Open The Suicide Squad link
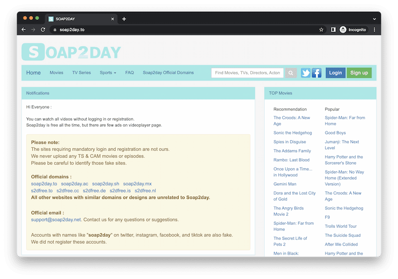Viewport: 398px width, 279px height. tap(342, 235)
